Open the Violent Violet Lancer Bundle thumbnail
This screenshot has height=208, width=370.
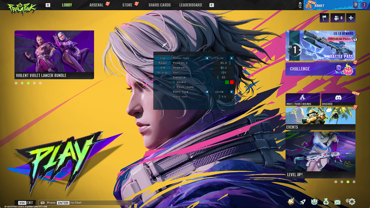54,55
